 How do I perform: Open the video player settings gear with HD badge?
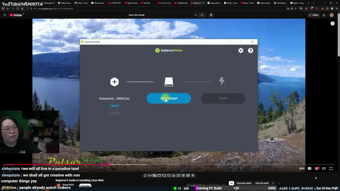[317, 168]
